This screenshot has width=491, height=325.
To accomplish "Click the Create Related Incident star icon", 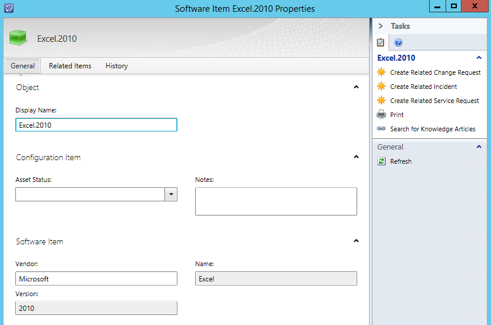I will click(x=381, y=87).
